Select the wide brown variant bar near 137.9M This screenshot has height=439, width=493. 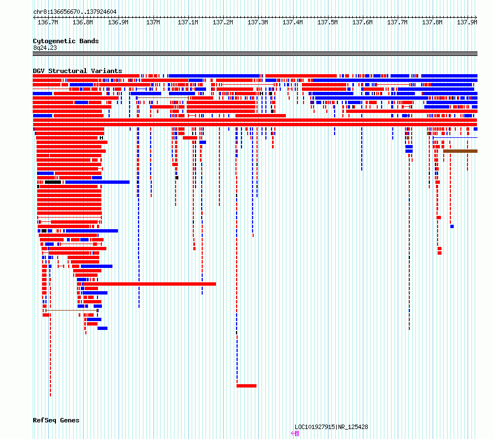coord(460,151)
